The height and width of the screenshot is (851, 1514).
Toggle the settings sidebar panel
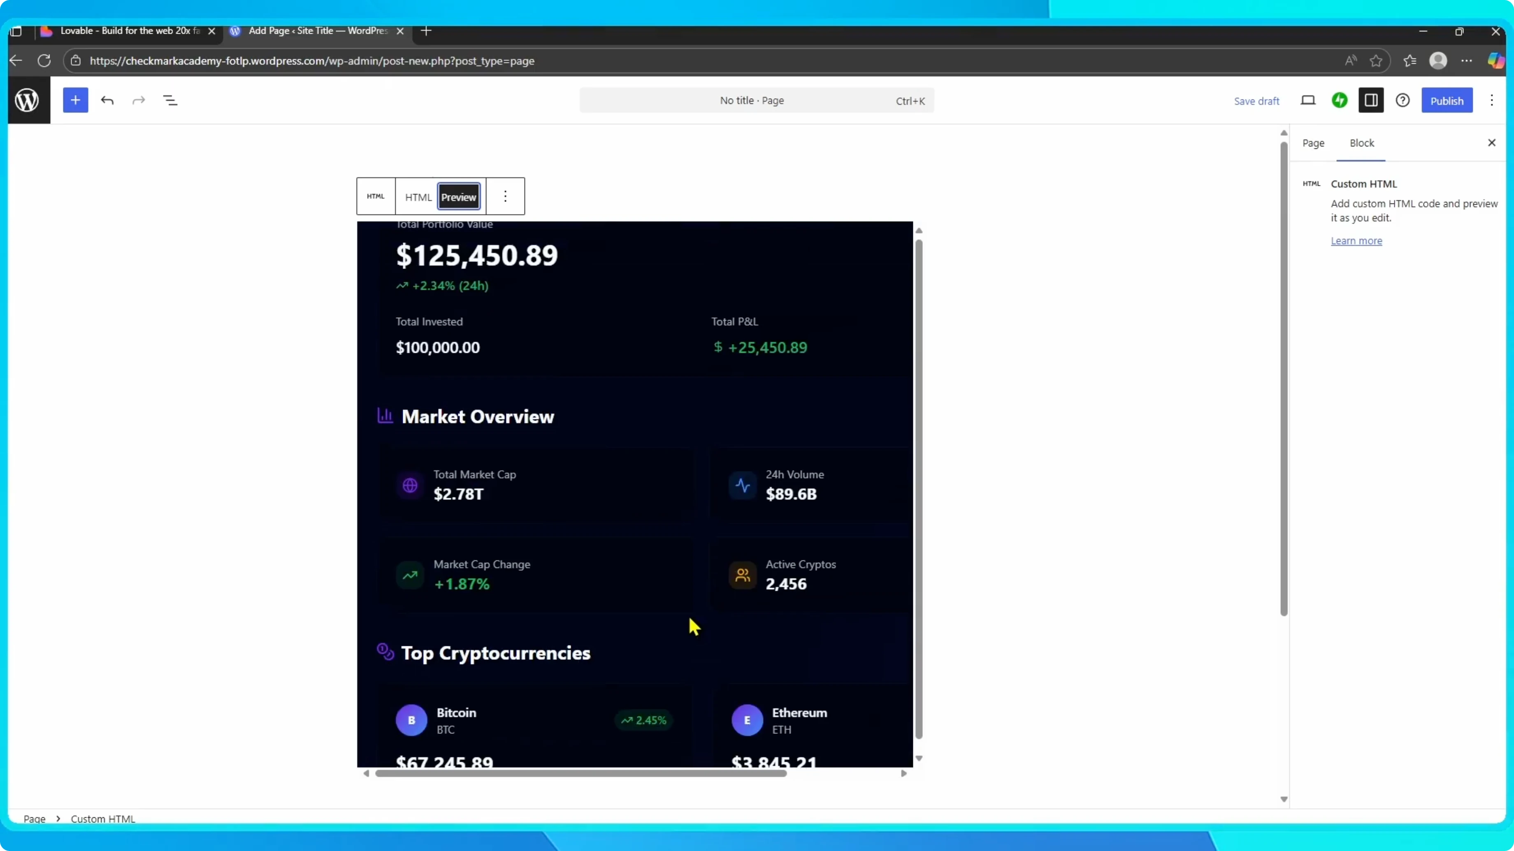1371,100
